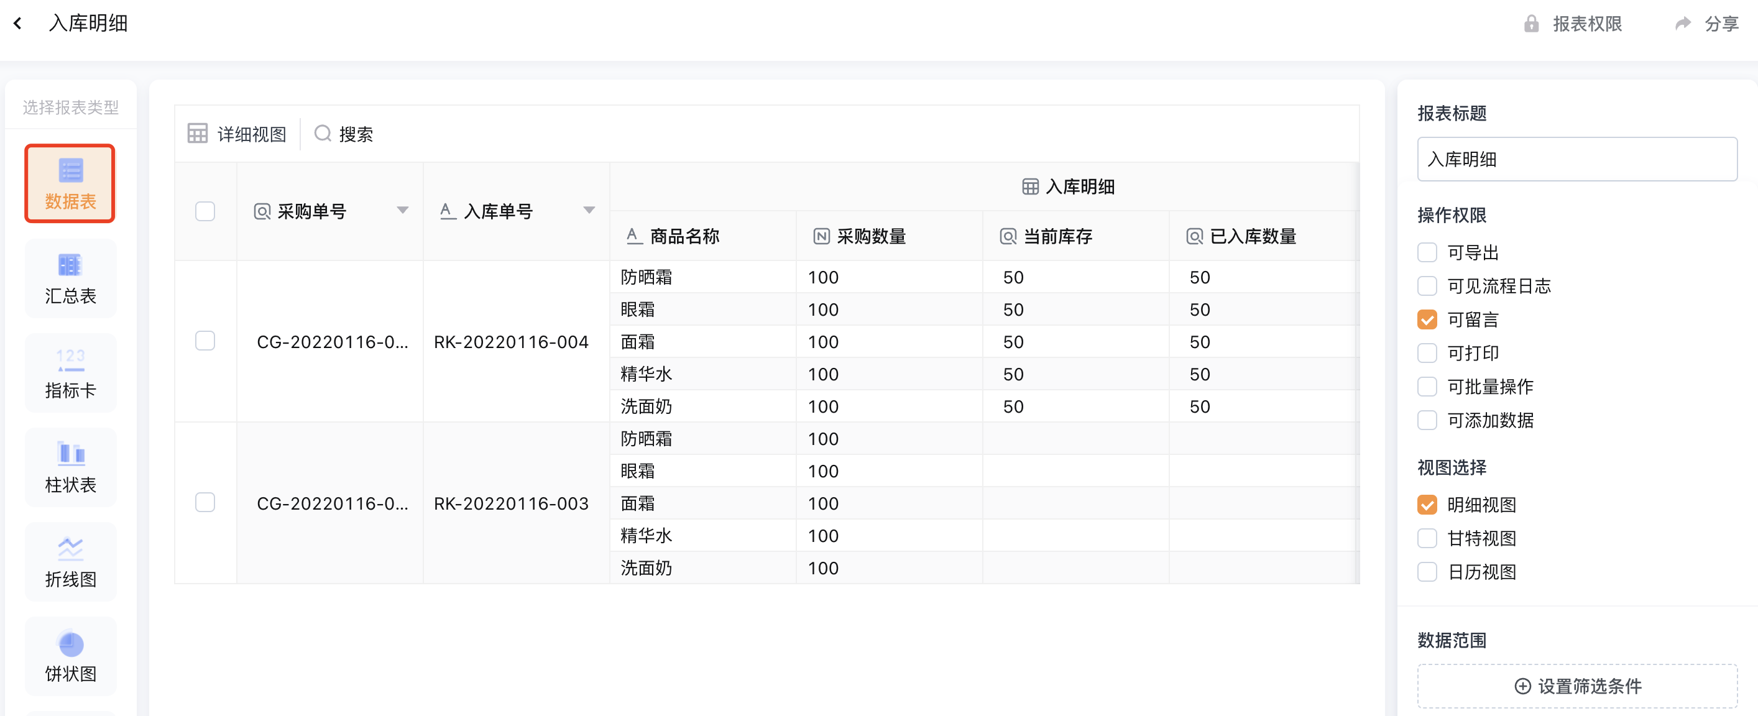Select the 饼状图 report type

[70, 656]
